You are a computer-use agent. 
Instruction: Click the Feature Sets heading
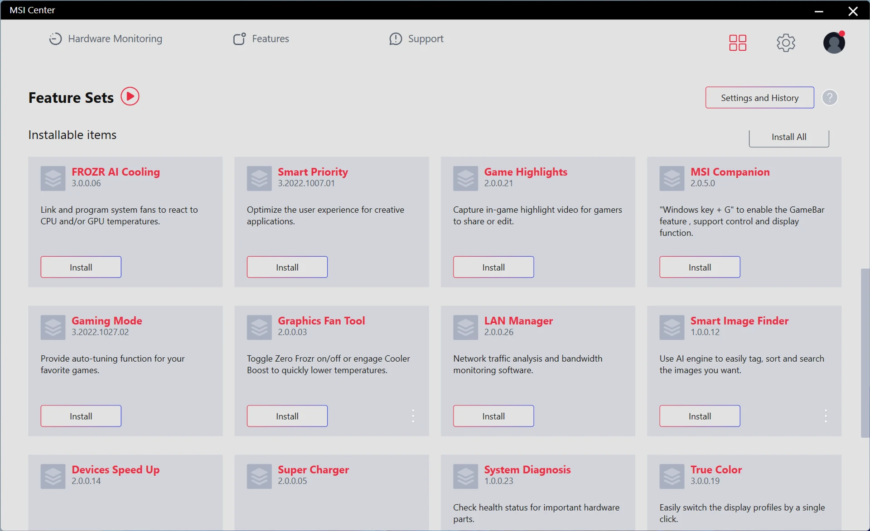coord(71,98)
